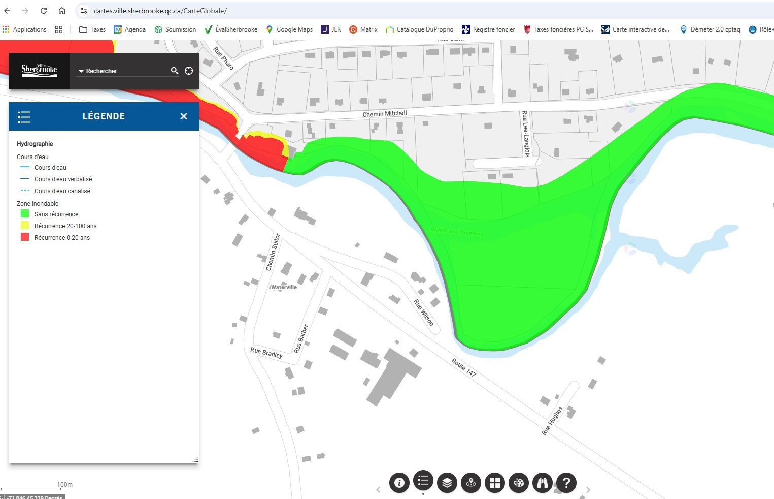
Task: Open the Registre foncier bookmark
Action: coord(488,29)
